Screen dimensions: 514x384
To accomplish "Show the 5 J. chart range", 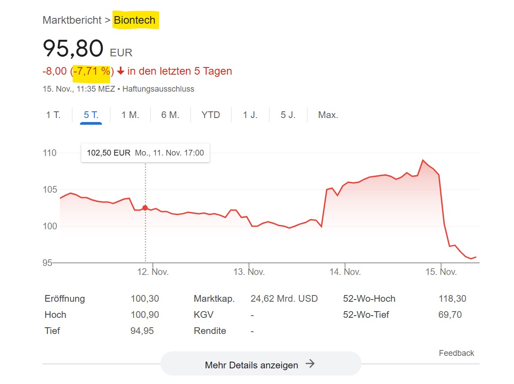I will (x=288, y=115).
